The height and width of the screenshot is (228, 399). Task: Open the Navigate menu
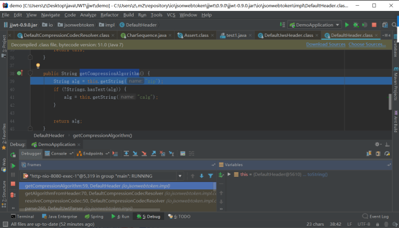coord(51,15)
